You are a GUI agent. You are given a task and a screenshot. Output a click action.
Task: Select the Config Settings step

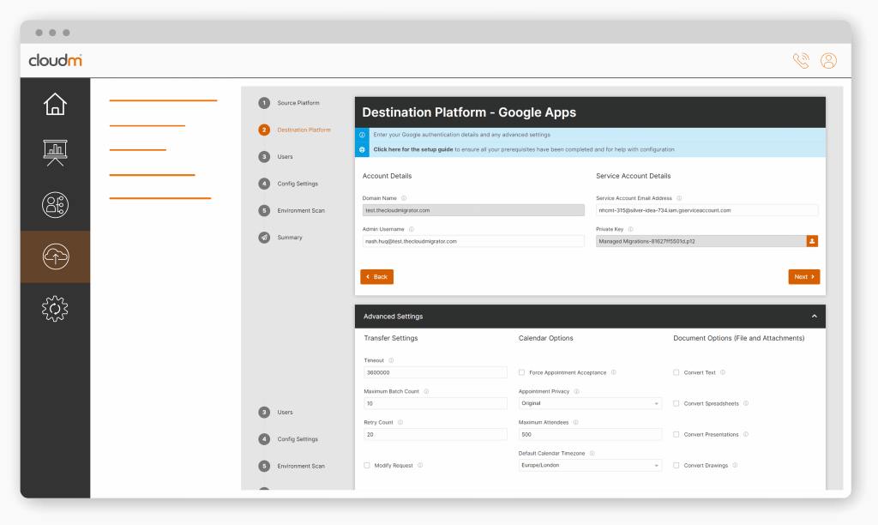click(x=297, y=184)
